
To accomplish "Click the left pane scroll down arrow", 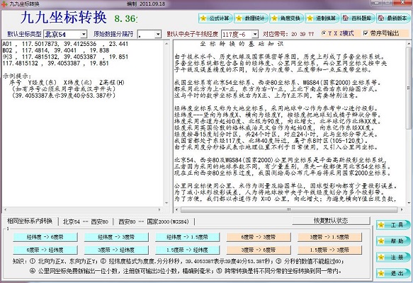I will coord(166,203).
